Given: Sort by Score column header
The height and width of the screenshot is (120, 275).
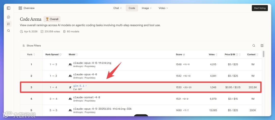Looking at the screenshot, I should pyautogui.click(x=180, y=55).
